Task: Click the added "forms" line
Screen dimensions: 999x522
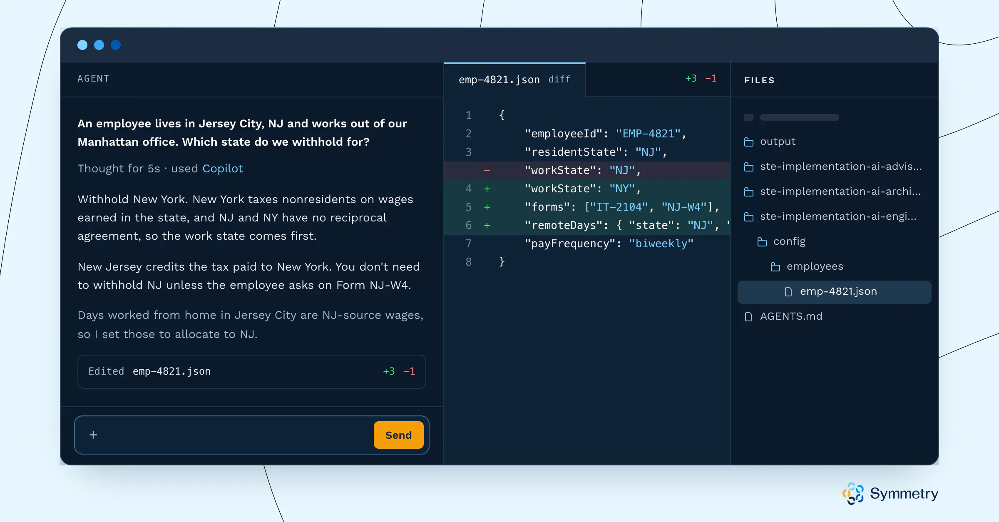Action: [x=587, y=207]
